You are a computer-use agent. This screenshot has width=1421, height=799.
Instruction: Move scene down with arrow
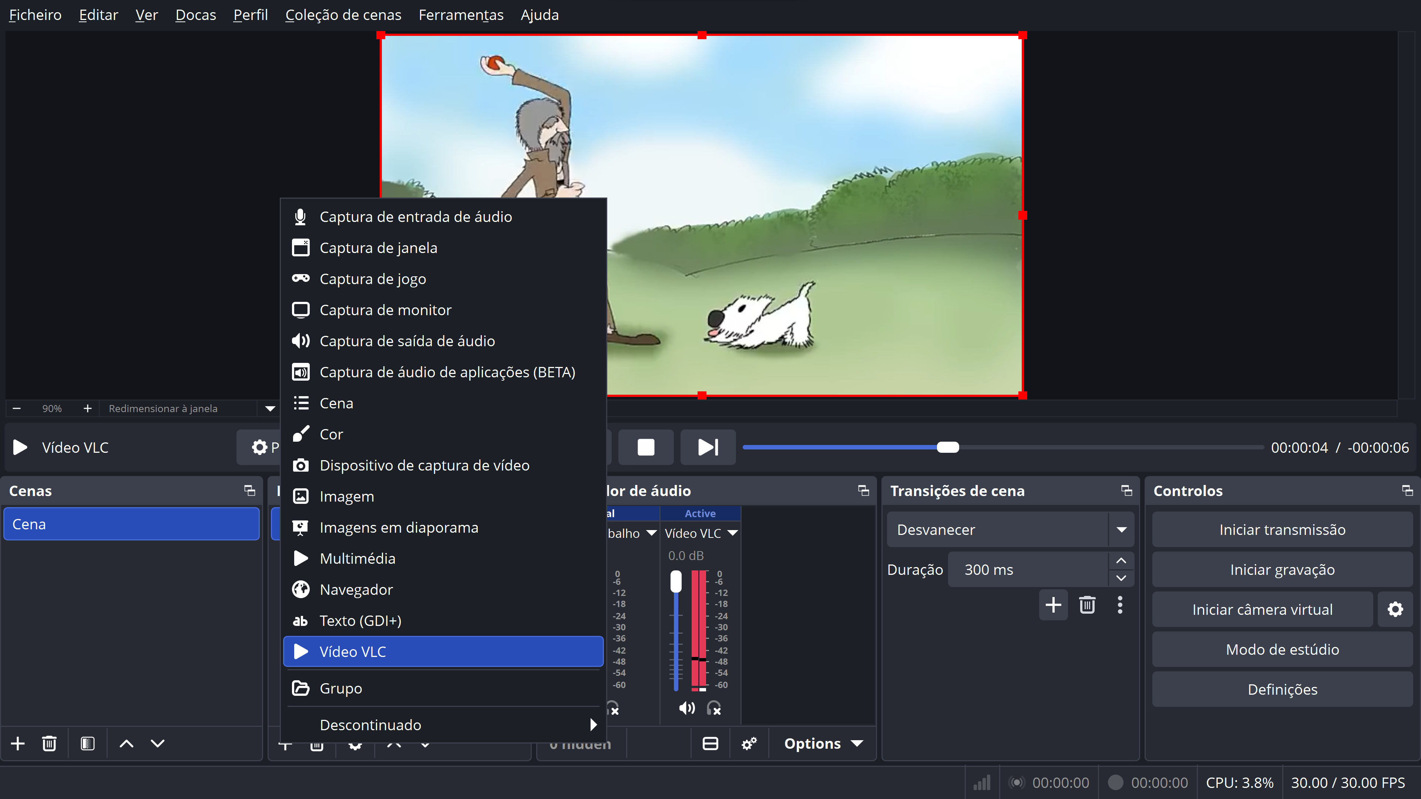(x=158, y=744)
